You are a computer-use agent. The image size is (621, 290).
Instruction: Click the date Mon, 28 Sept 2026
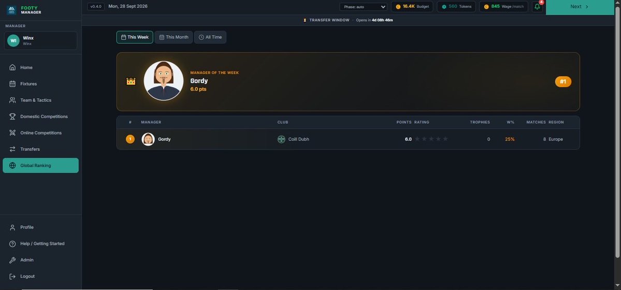pos(128,6)
